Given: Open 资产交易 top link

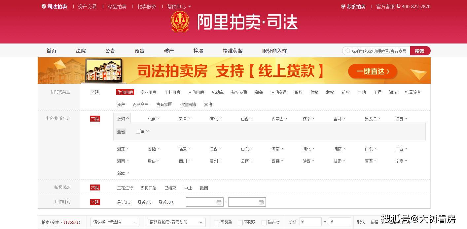Looking at the screenshot, I should tap(87, 7).
